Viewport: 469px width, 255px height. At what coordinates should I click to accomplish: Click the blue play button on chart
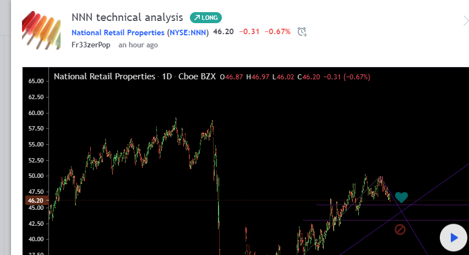point(454,238)
